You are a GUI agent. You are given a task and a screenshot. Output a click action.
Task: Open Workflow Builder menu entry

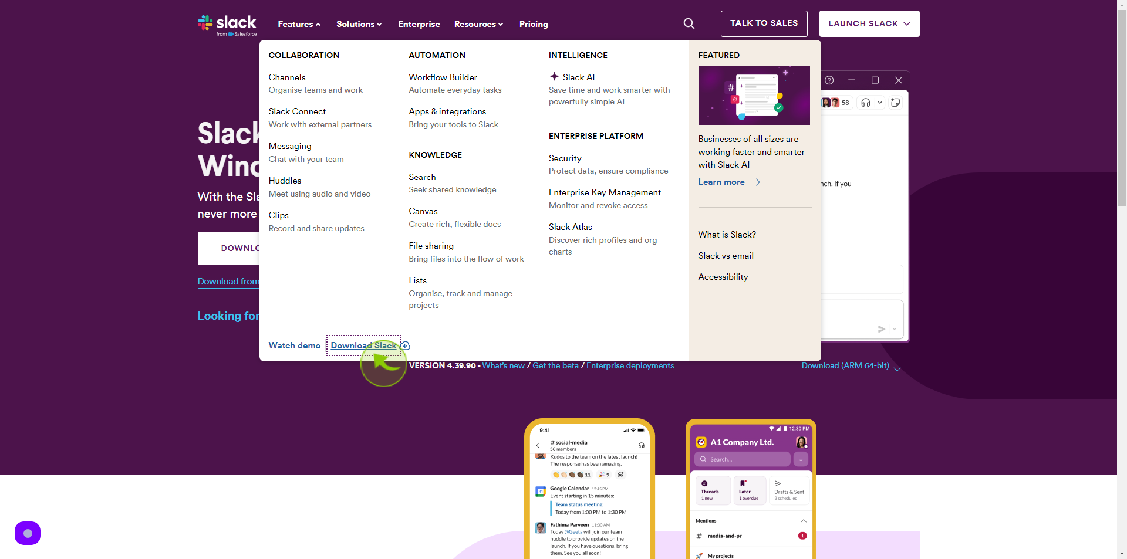point(443,77)
